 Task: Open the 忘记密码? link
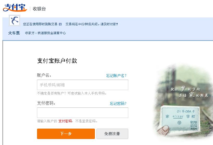(x=118, y=104)
